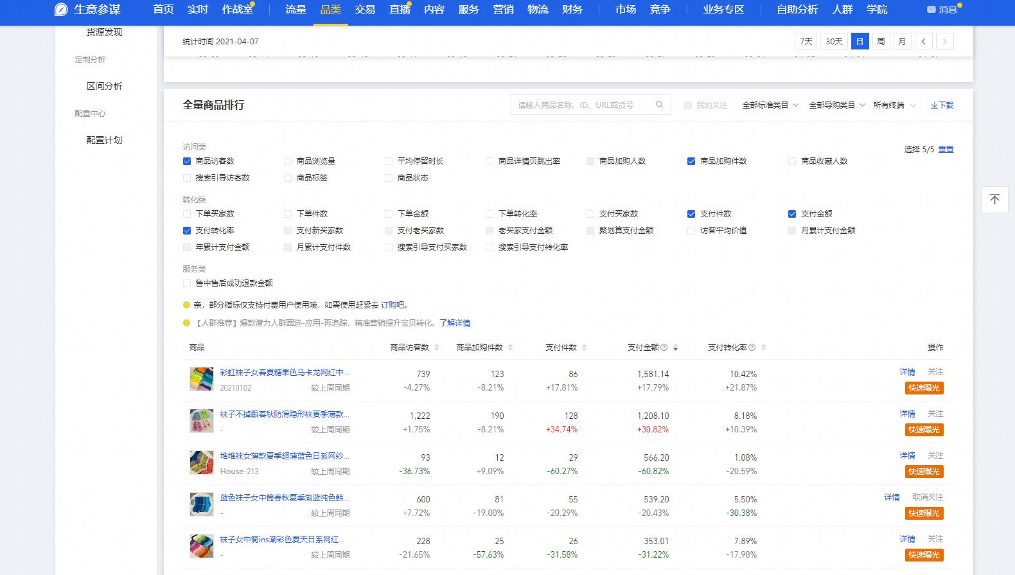The height and width of the screenshot is (575, 1015).
Task: Open the 市场 menu tab
Action: click(625, 10)
